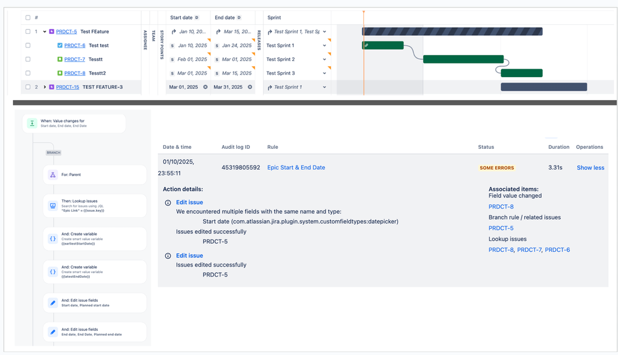This screenshot has width=618, height=355.
Task: Open the PRDCT-7 issue link in table
Action: (74, 59)
